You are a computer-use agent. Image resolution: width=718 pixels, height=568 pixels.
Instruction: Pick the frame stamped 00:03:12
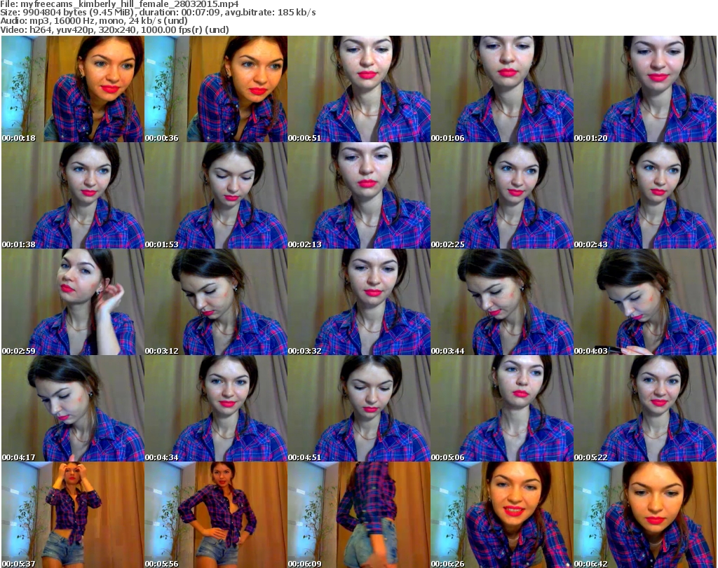(216, 303)
